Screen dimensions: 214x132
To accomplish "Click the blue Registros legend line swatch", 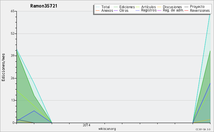I will coord(137,10).
